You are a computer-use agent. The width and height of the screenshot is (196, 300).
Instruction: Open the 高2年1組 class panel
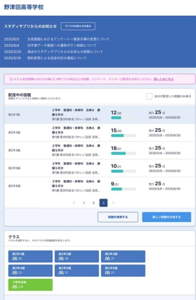30,256
